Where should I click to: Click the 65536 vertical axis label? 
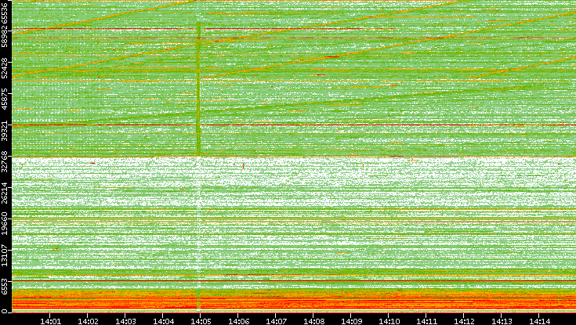4,12
